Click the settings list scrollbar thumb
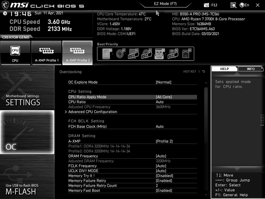Screen dimensions: 265x199 point(206,116)
